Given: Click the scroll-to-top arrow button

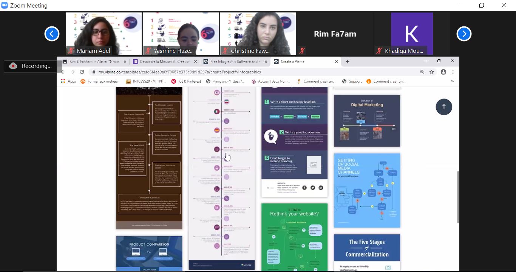Looking at the screenshot, I should pyautogui.click(x=443, y=107).
